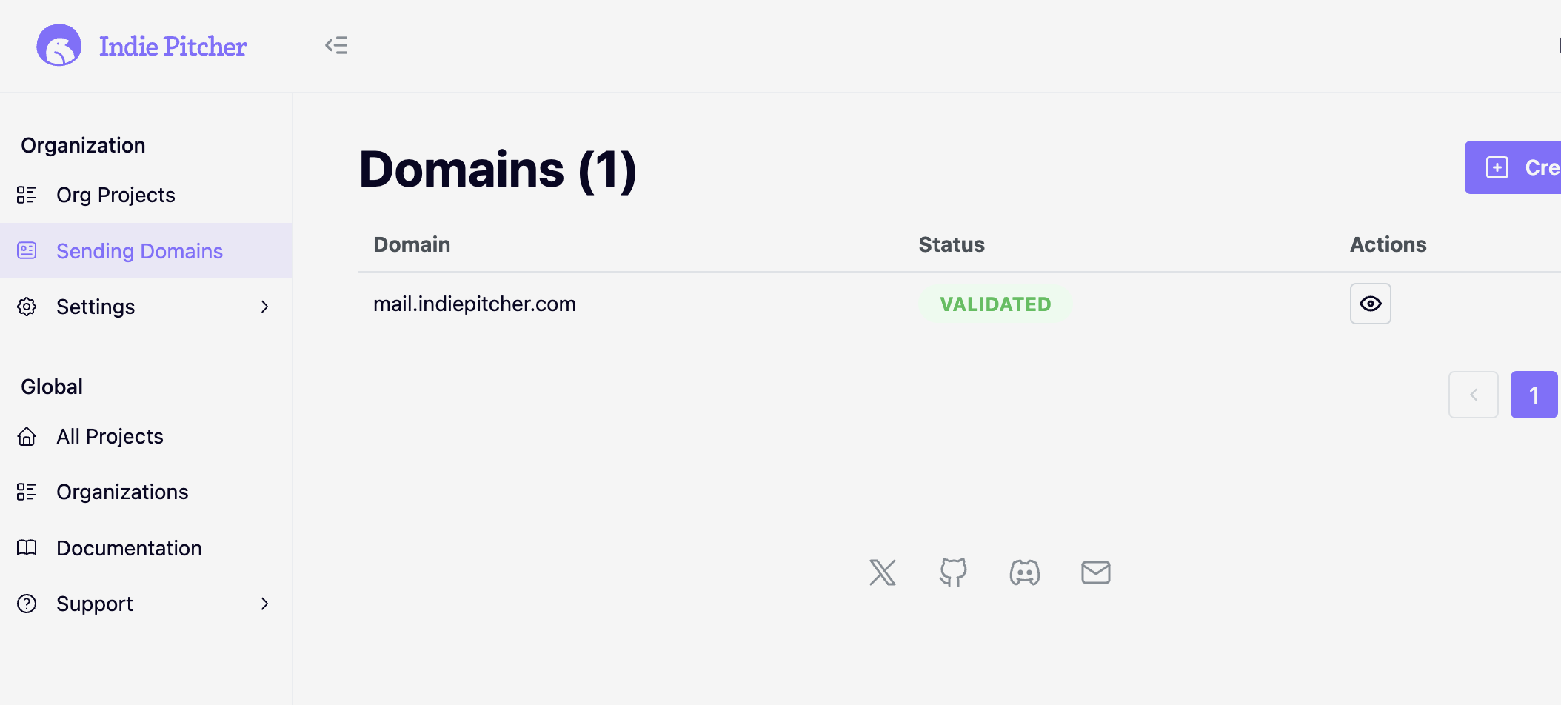This screenshot has height=705, width=1561.
Task: Expand the Settings submenu chevron
Action: 265,306
